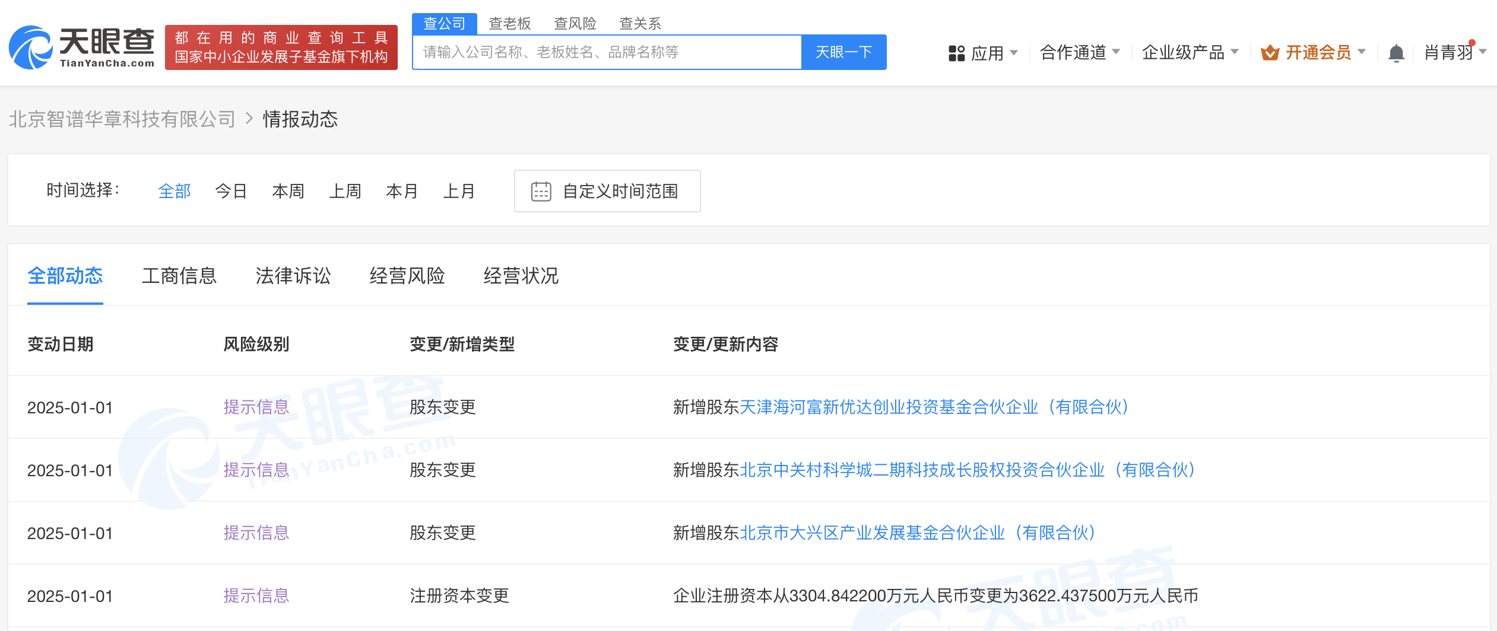Viewport: 1497px width, 631px height.
Task: Switch to the 经营状况 tab
Action: (x=521, y=276)
